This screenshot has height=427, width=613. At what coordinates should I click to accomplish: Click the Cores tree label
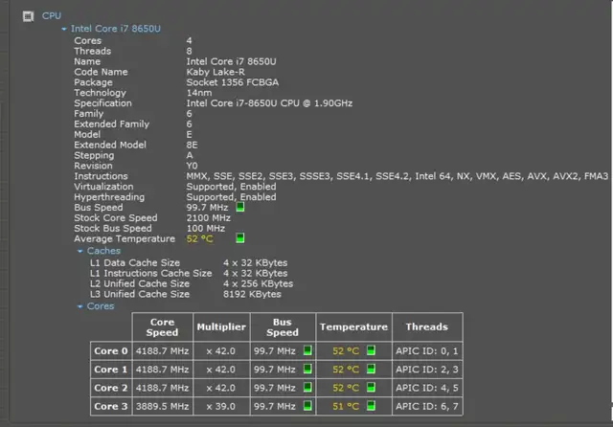tap(101, 306)
